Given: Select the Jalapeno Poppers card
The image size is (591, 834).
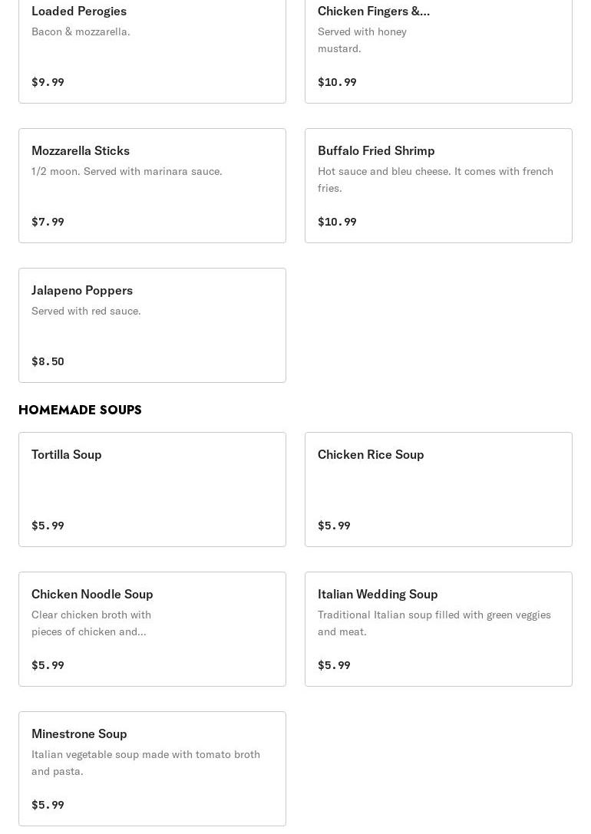Looking at the screenshot, I should point(82,290).
